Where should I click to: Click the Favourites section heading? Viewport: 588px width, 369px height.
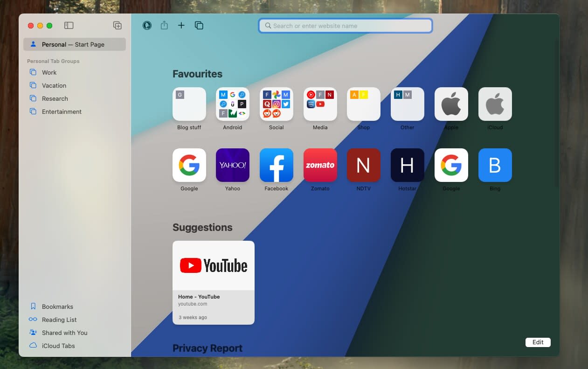pyautogui.click(x=197, y=74)
